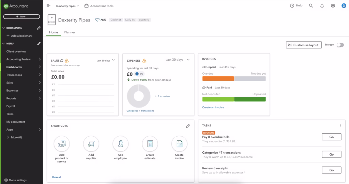Screen dimensions: 349x184
Task: Open the notifications bell
Action: point(322,6)
